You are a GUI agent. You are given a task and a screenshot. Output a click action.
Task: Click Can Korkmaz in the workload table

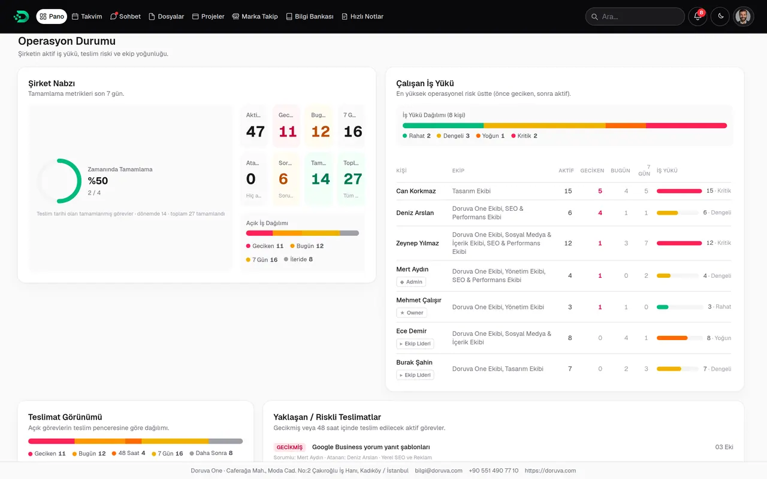pyautogui.click(x=416, y=191)
